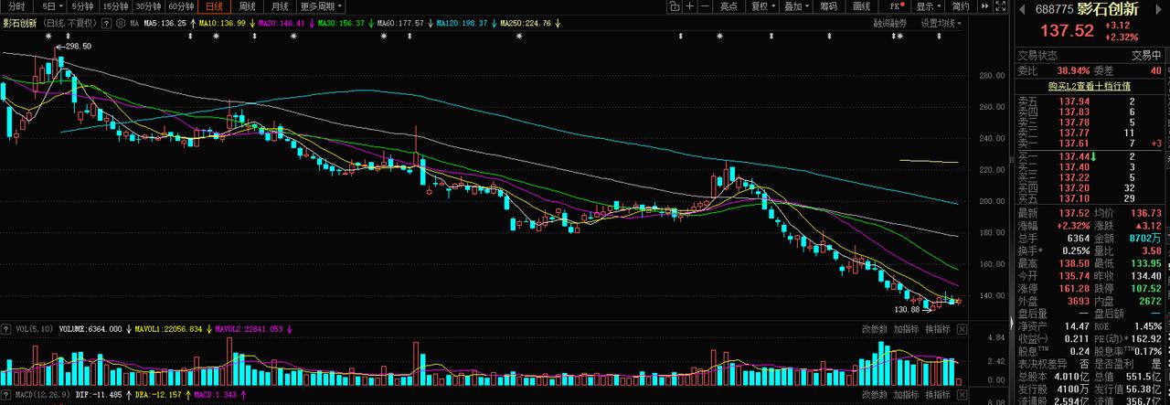Viewport: 1170px width, 405px height.
Task: Zoom in with the plus icon
Action: [690, 6]
